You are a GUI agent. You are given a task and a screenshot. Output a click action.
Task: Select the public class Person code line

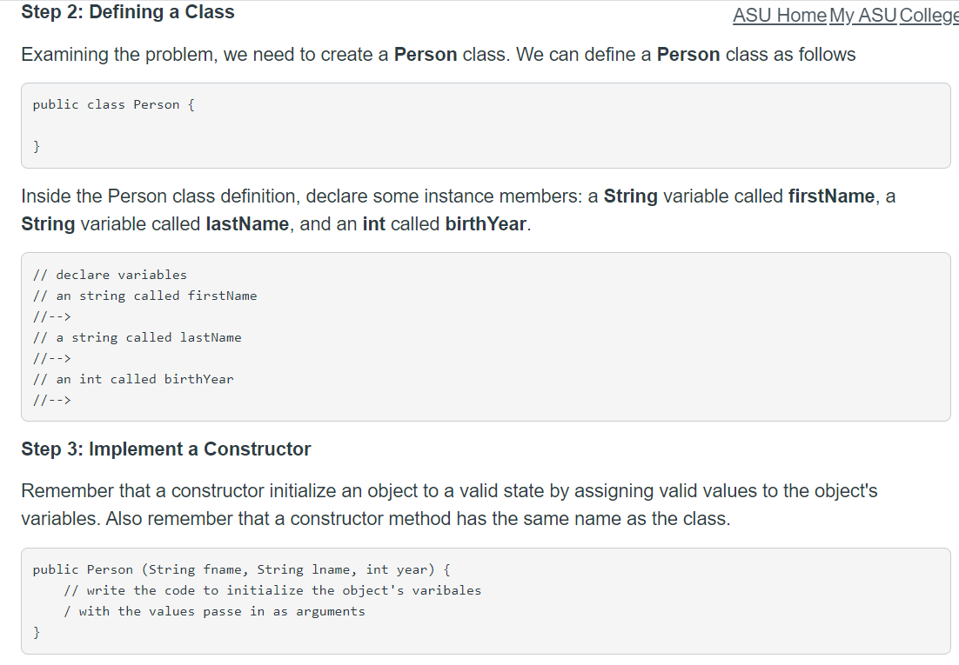pyautogui.click(x=111, y=104)
